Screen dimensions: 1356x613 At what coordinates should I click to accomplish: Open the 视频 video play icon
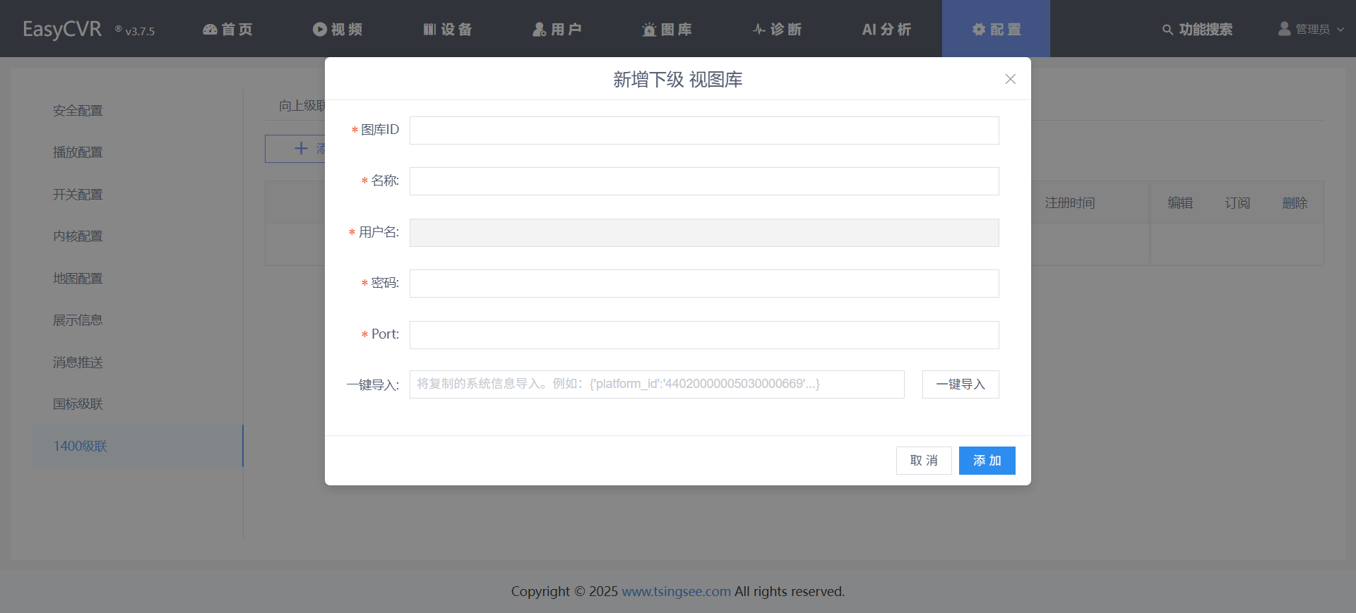(320, 30)
